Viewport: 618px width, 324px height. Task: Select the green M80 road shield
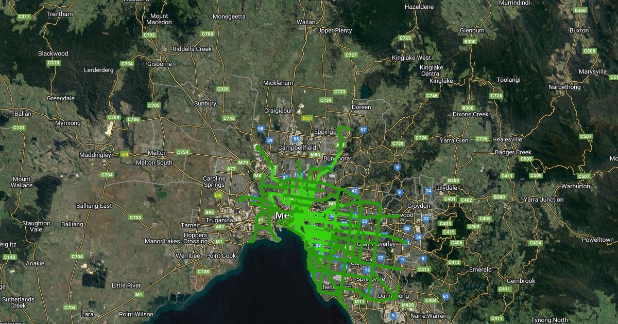[315, 155]
